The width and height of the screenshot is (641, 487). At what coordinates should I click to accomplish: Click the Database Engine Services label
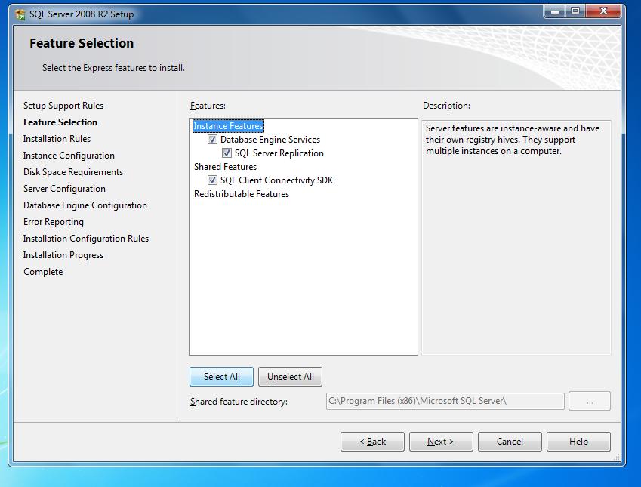tap(270, 140)
